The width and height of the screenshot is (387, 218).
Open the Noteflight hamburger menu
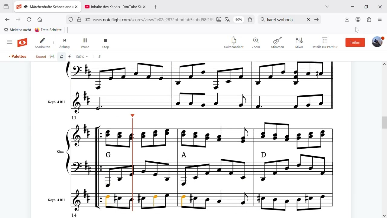click(9, 42)
